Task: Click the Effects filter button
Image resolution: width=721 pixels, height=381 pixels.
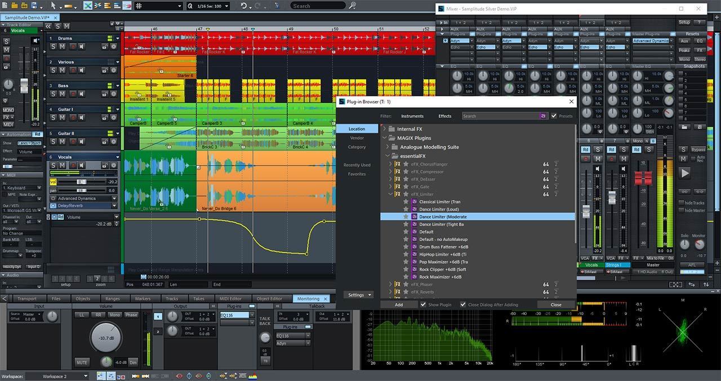Action: 445,116
